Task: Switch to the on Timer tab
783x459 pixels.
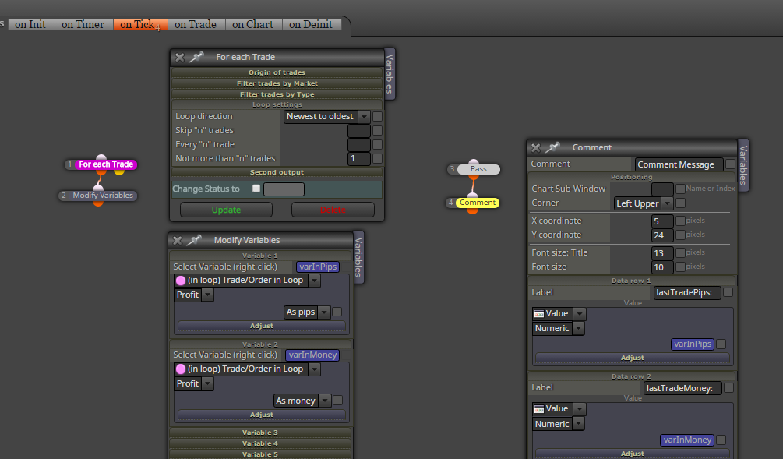Action: [83, 24]
